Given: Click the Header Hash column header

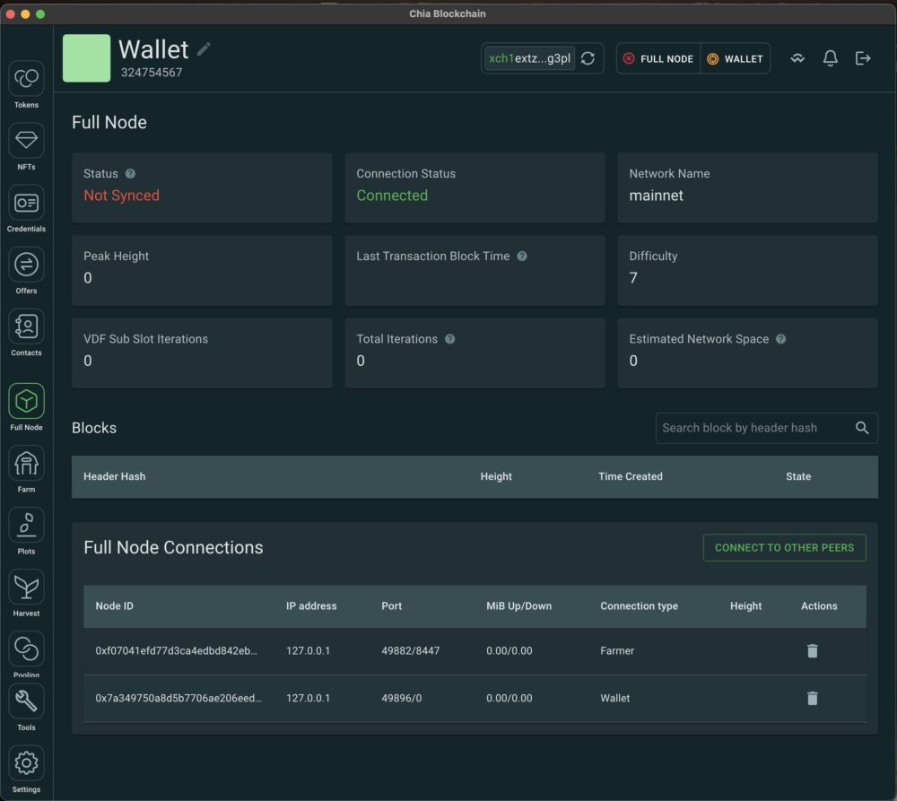Looking at the screenshot, I should [x=115, y=476].
